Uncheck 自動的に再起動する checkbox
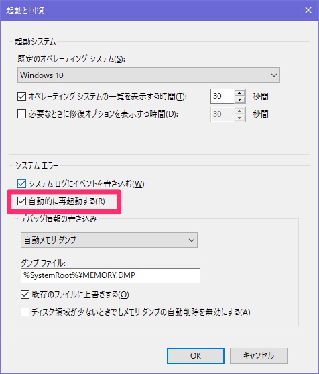 (x=21, y=201)
